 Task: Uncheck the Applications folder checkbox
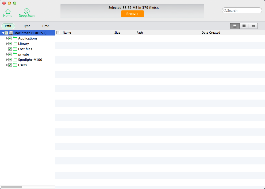(10, 38)
